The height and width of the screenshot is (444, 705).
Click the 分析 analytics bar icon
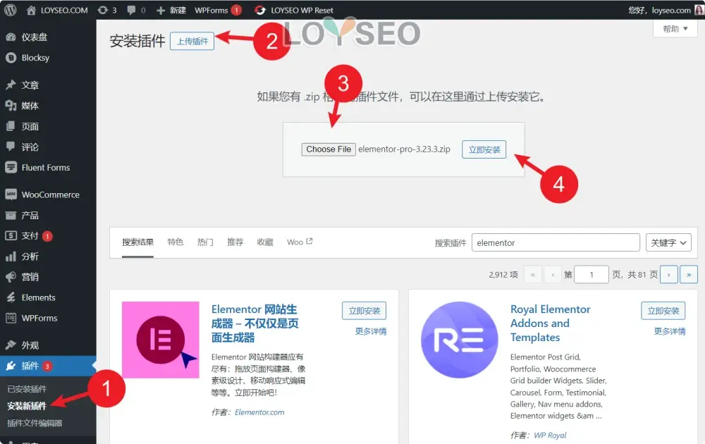11,257
